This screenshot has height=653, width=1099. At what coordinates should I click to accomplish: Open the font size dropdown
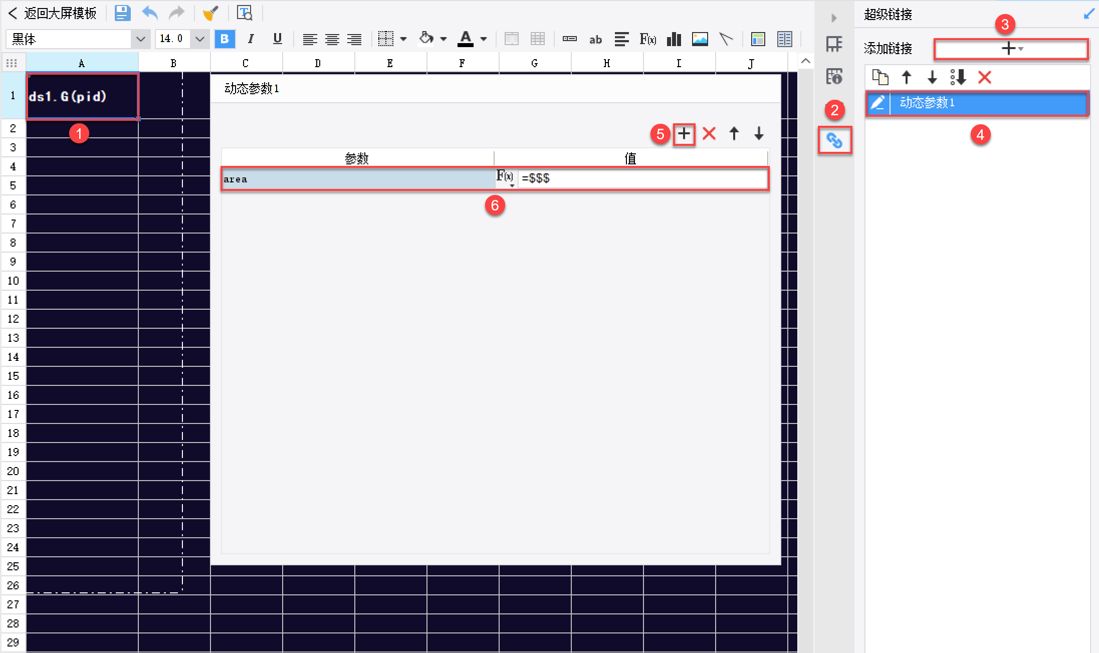[199, 39]
